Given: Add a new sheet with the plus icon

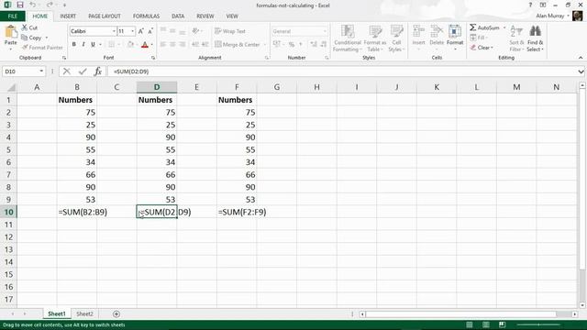Looking at the screenshot, I should click(116, 313).
